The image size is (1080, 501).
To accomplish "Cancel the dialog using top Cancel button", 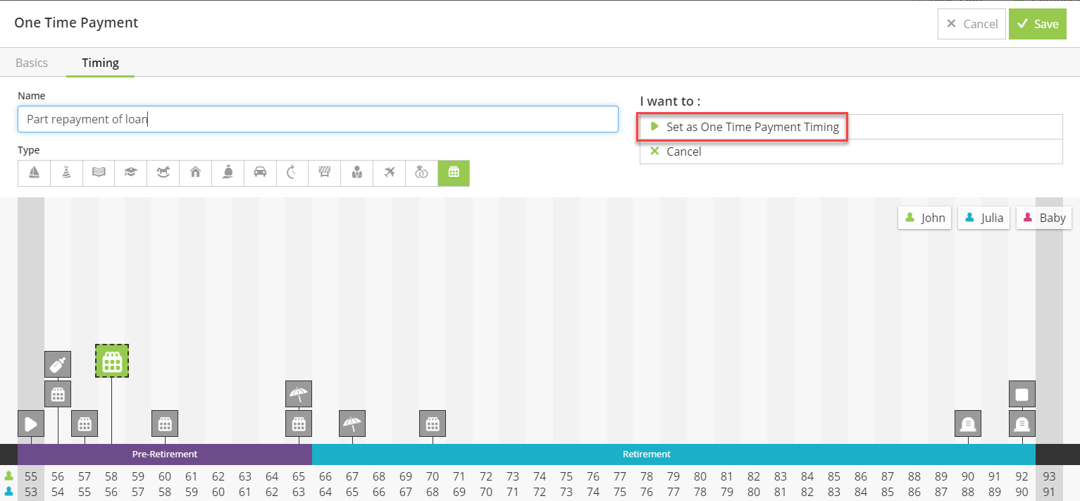I will coord(972,24).
